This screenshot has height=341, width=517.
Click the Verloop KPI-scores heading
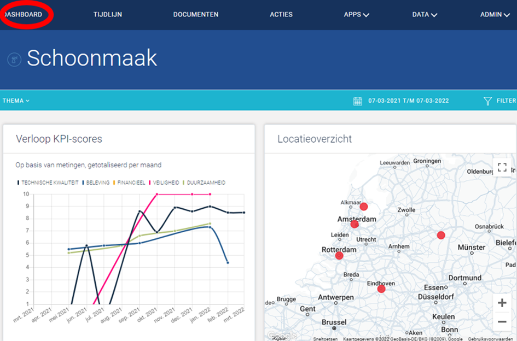pyautogui.click(x=59, y=139)
